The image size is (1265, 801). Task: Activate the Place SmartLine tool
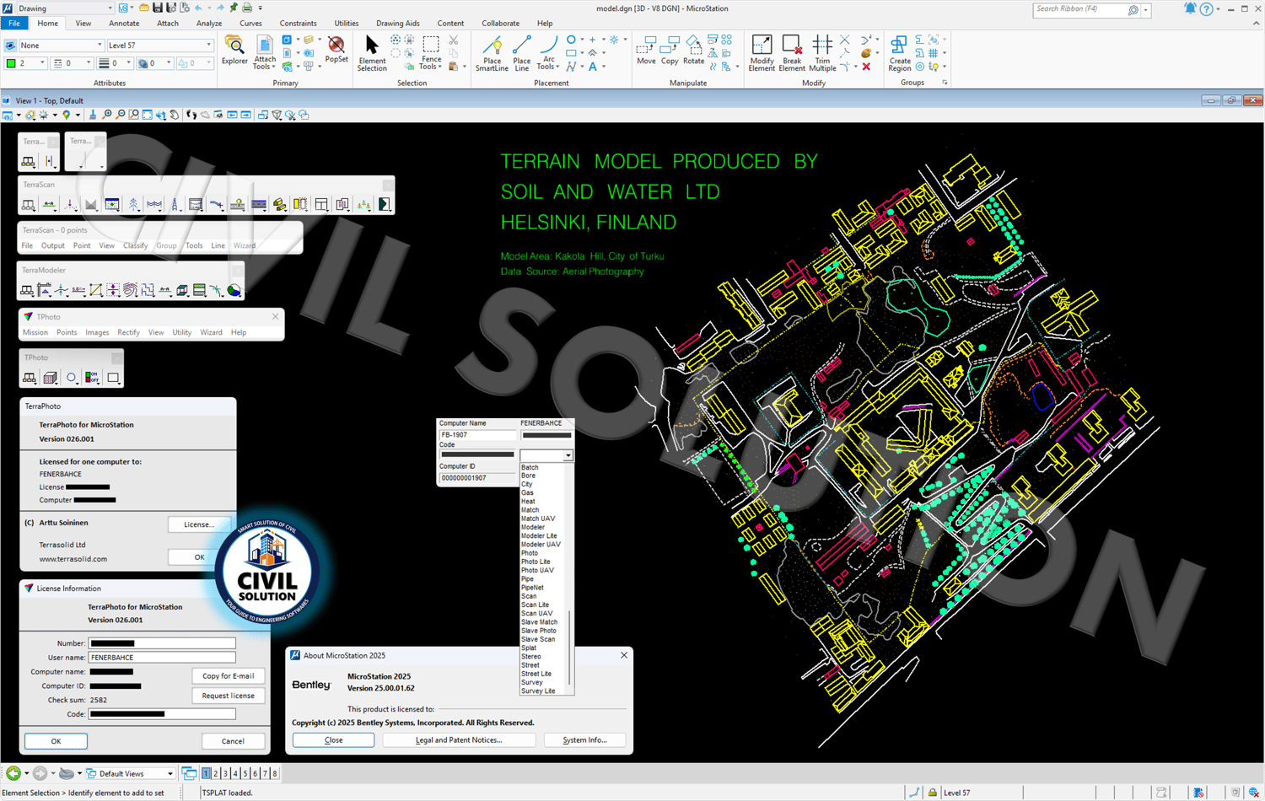[x=492, y=53]
